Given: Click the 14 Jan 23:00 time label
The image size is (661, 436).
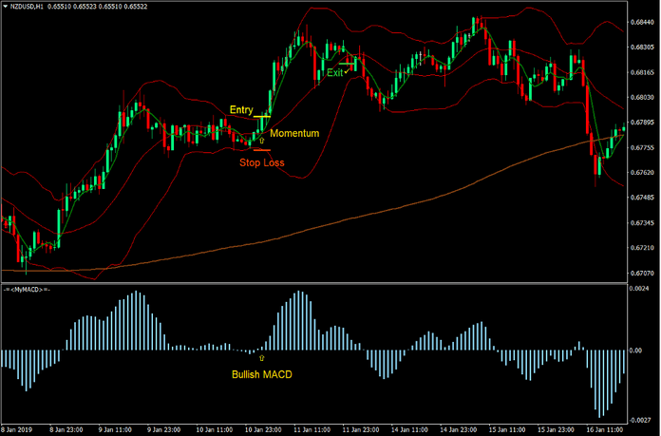Looking at the screenshot, I should (x=459, y=429).
